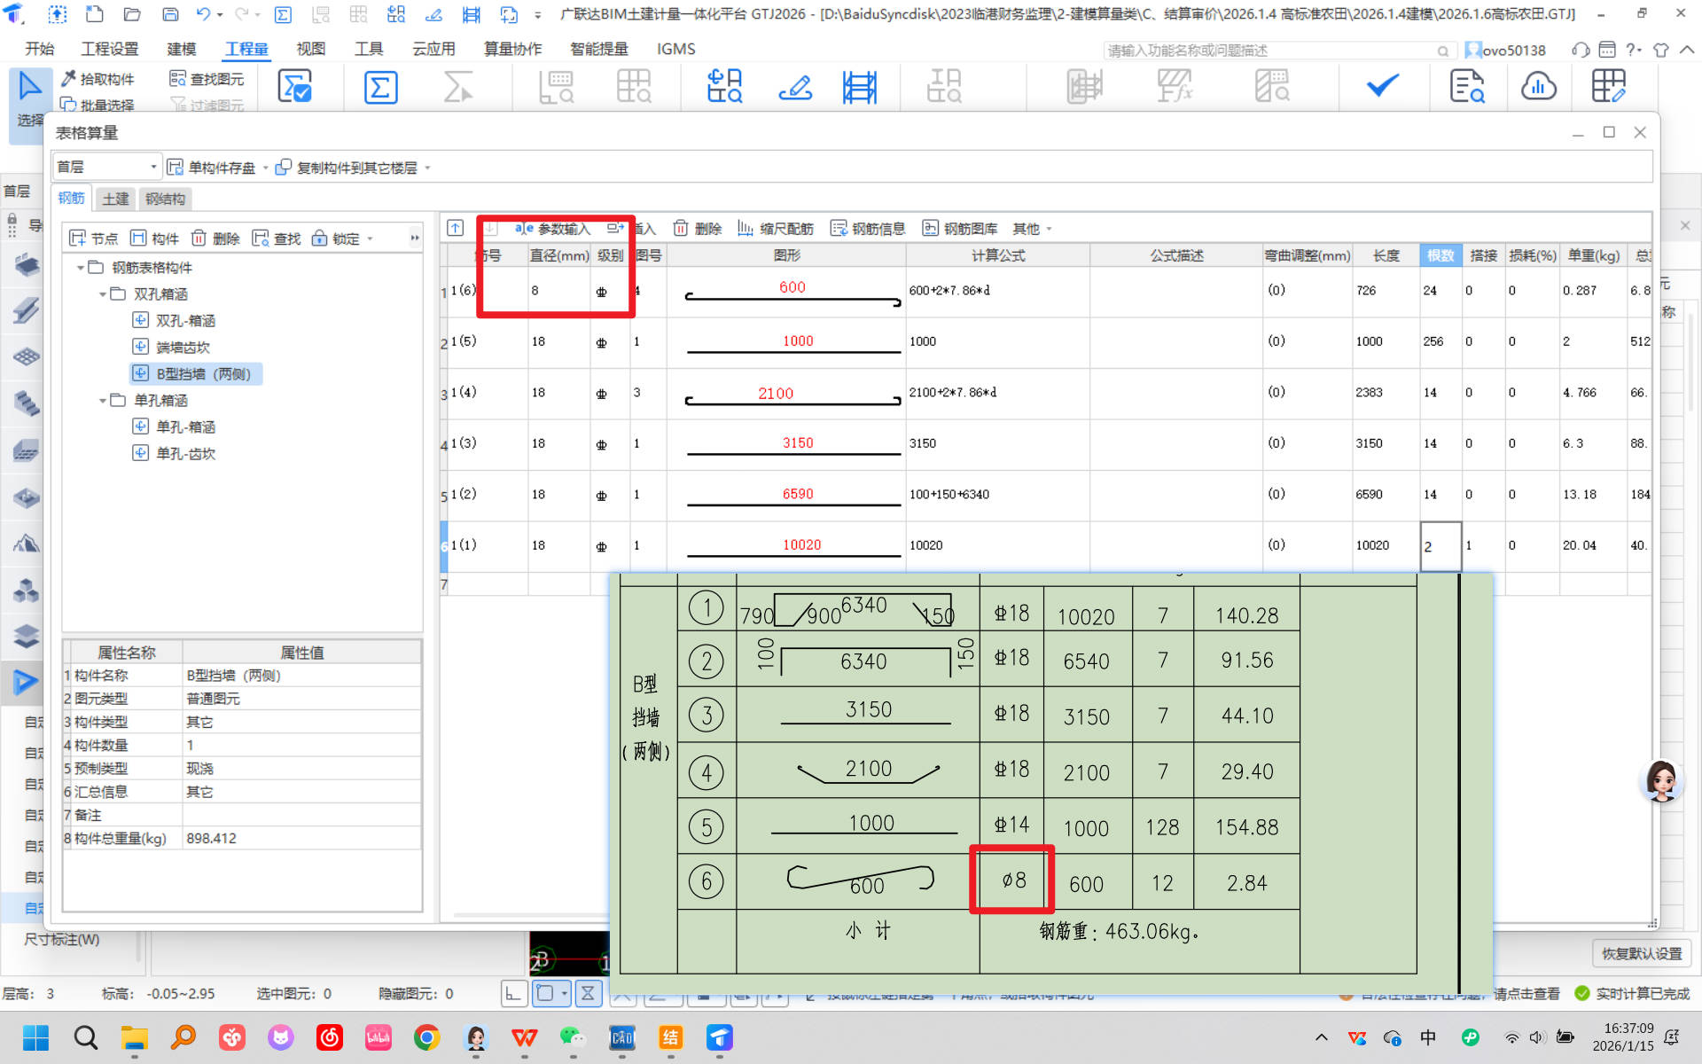Click the Sigma summary calculation icon
This screenshot has height=1064, width=1702.
click(x=380, y=87)
